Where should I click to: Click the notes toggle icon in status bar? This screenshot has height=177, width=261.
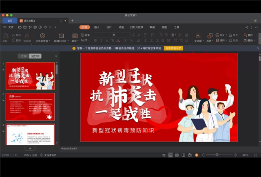(x=164, y=155)
